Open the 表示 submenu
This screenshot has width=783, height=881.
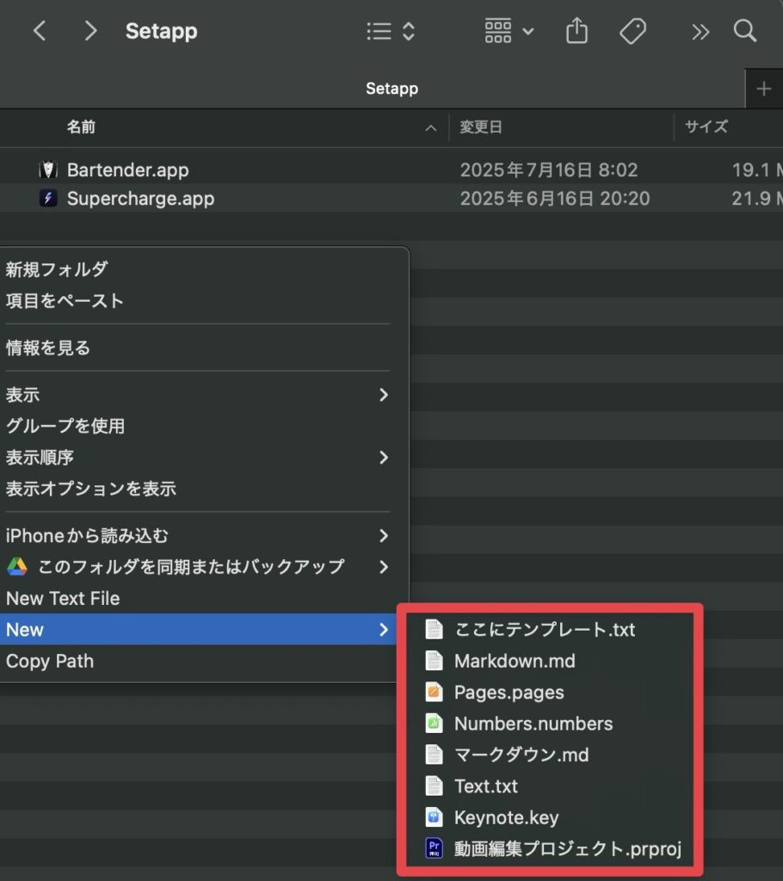click(198, 395)
